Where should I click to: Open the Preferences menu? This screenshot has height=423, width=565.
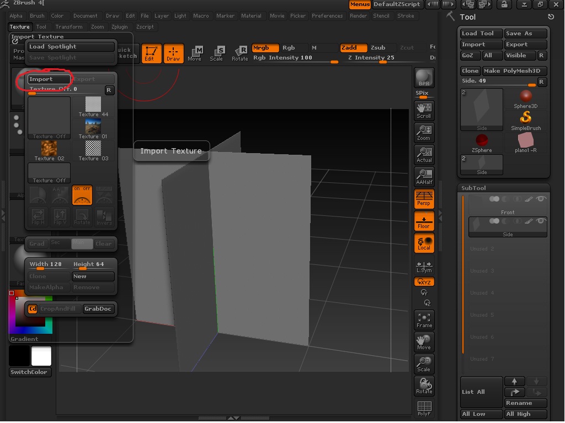tap(327, 16)
